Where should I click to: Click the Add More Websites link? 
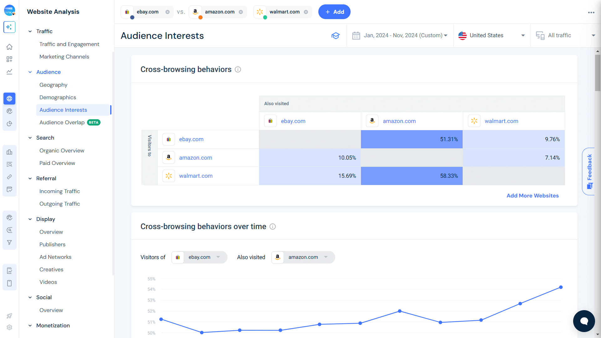(x=532, y=195)
